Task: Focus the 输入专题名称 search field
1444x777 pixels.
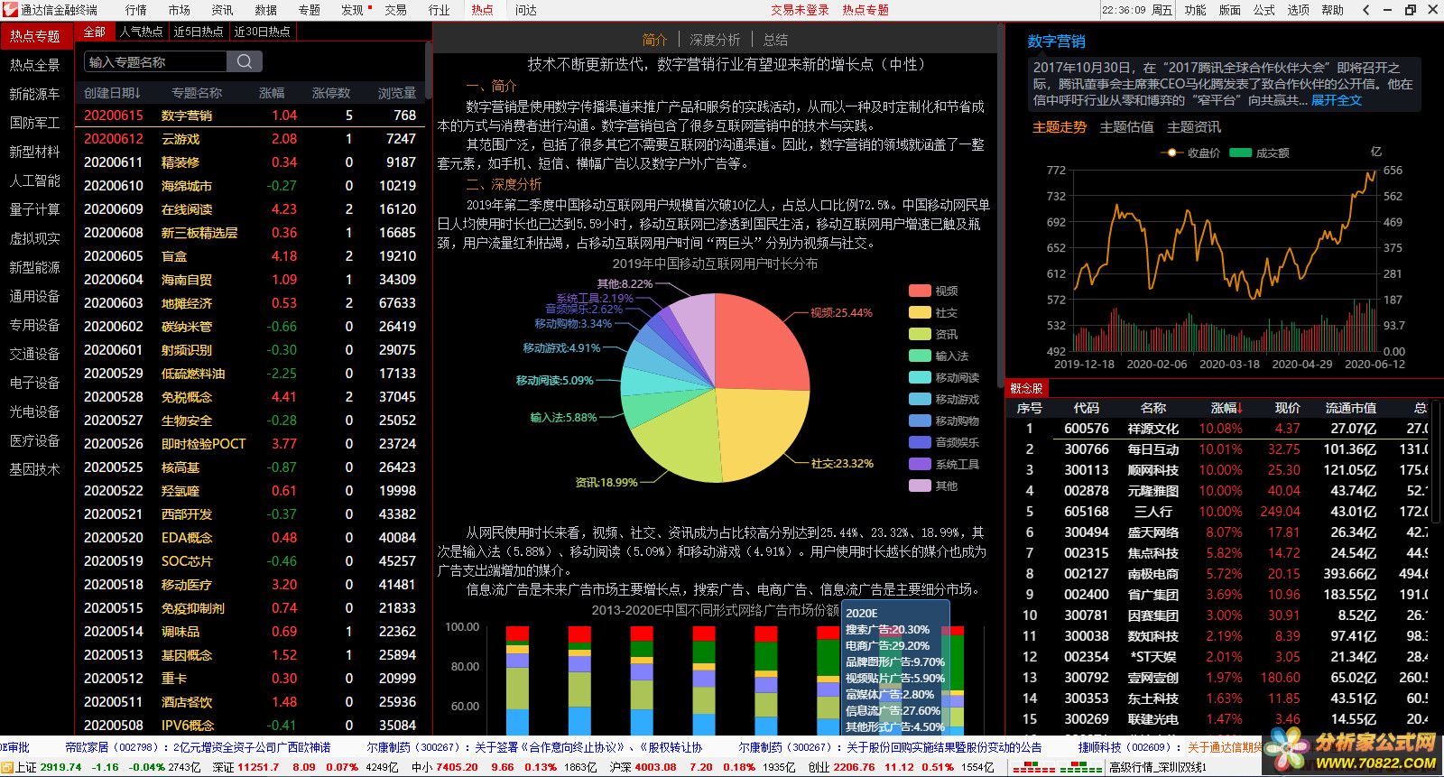Action: click(155, 61)
